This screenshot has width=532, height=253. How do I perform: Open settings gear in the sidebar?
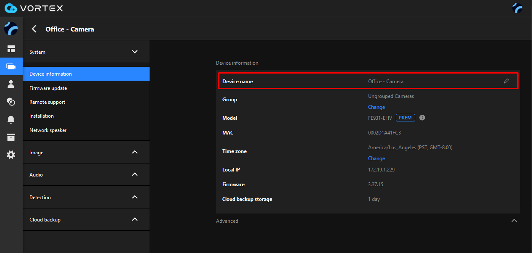click(x=11, y=155)
